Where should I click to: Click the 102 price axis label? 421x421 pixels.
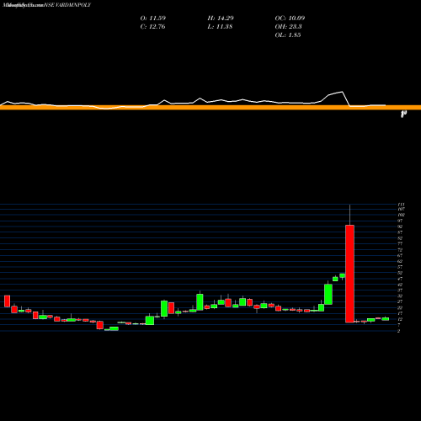click(401, 215)
